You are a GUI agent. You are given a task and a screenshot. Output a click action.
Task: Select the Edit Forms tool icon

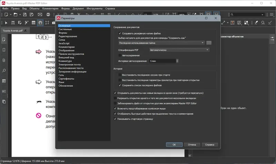(x=27, y=23)
